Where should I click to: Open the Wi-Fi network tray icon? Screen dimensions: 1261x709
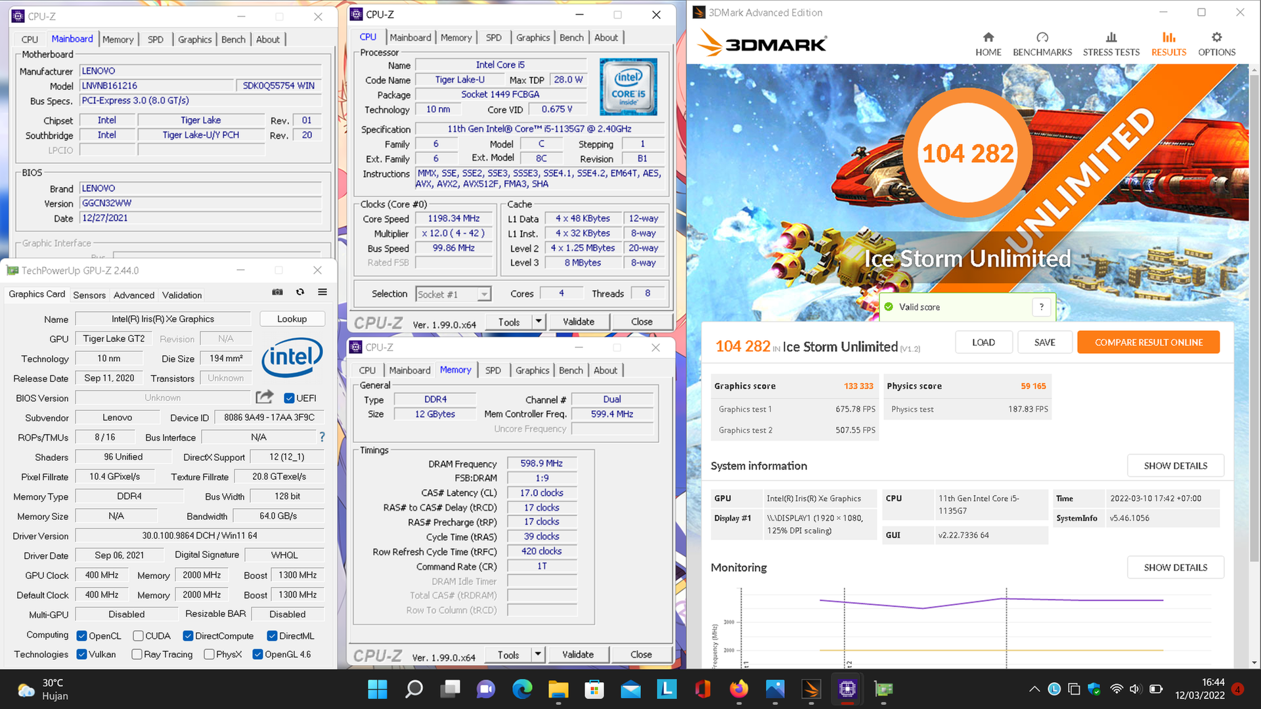point(1117,689)
